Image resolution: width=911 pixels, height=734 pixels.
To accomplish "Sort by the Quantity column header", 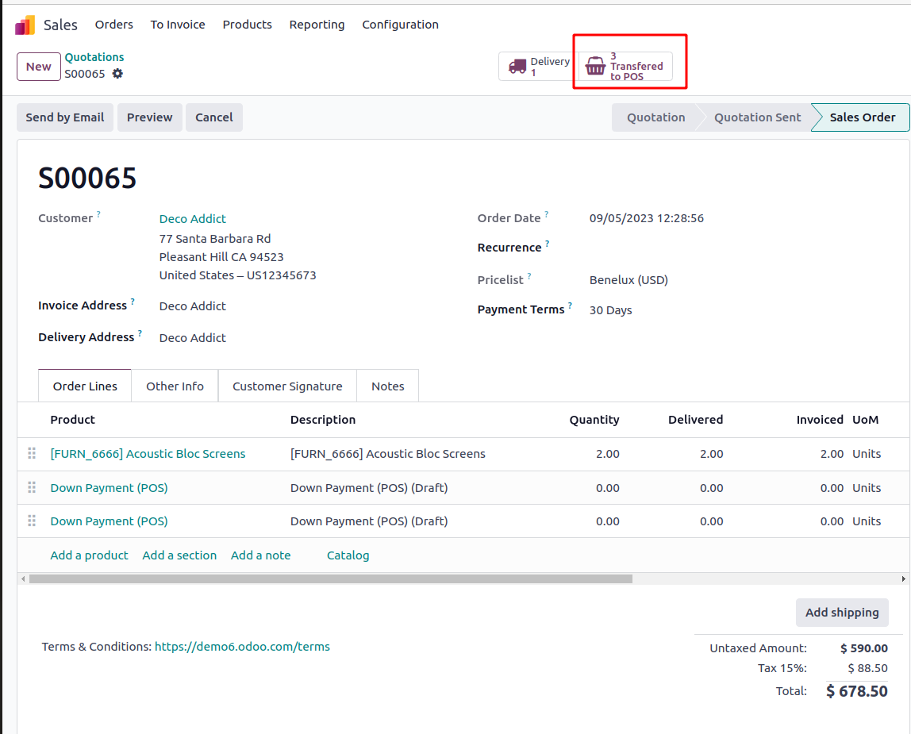I will [x=594, y=420].
